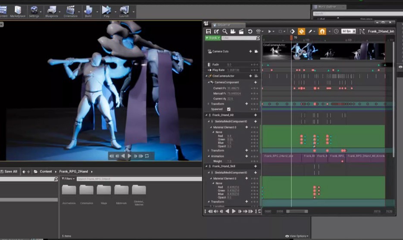This screenshot has width=403, height=240.
Task: Open the 60 fps frame rate dropdown
Action: tap(348, 31)
